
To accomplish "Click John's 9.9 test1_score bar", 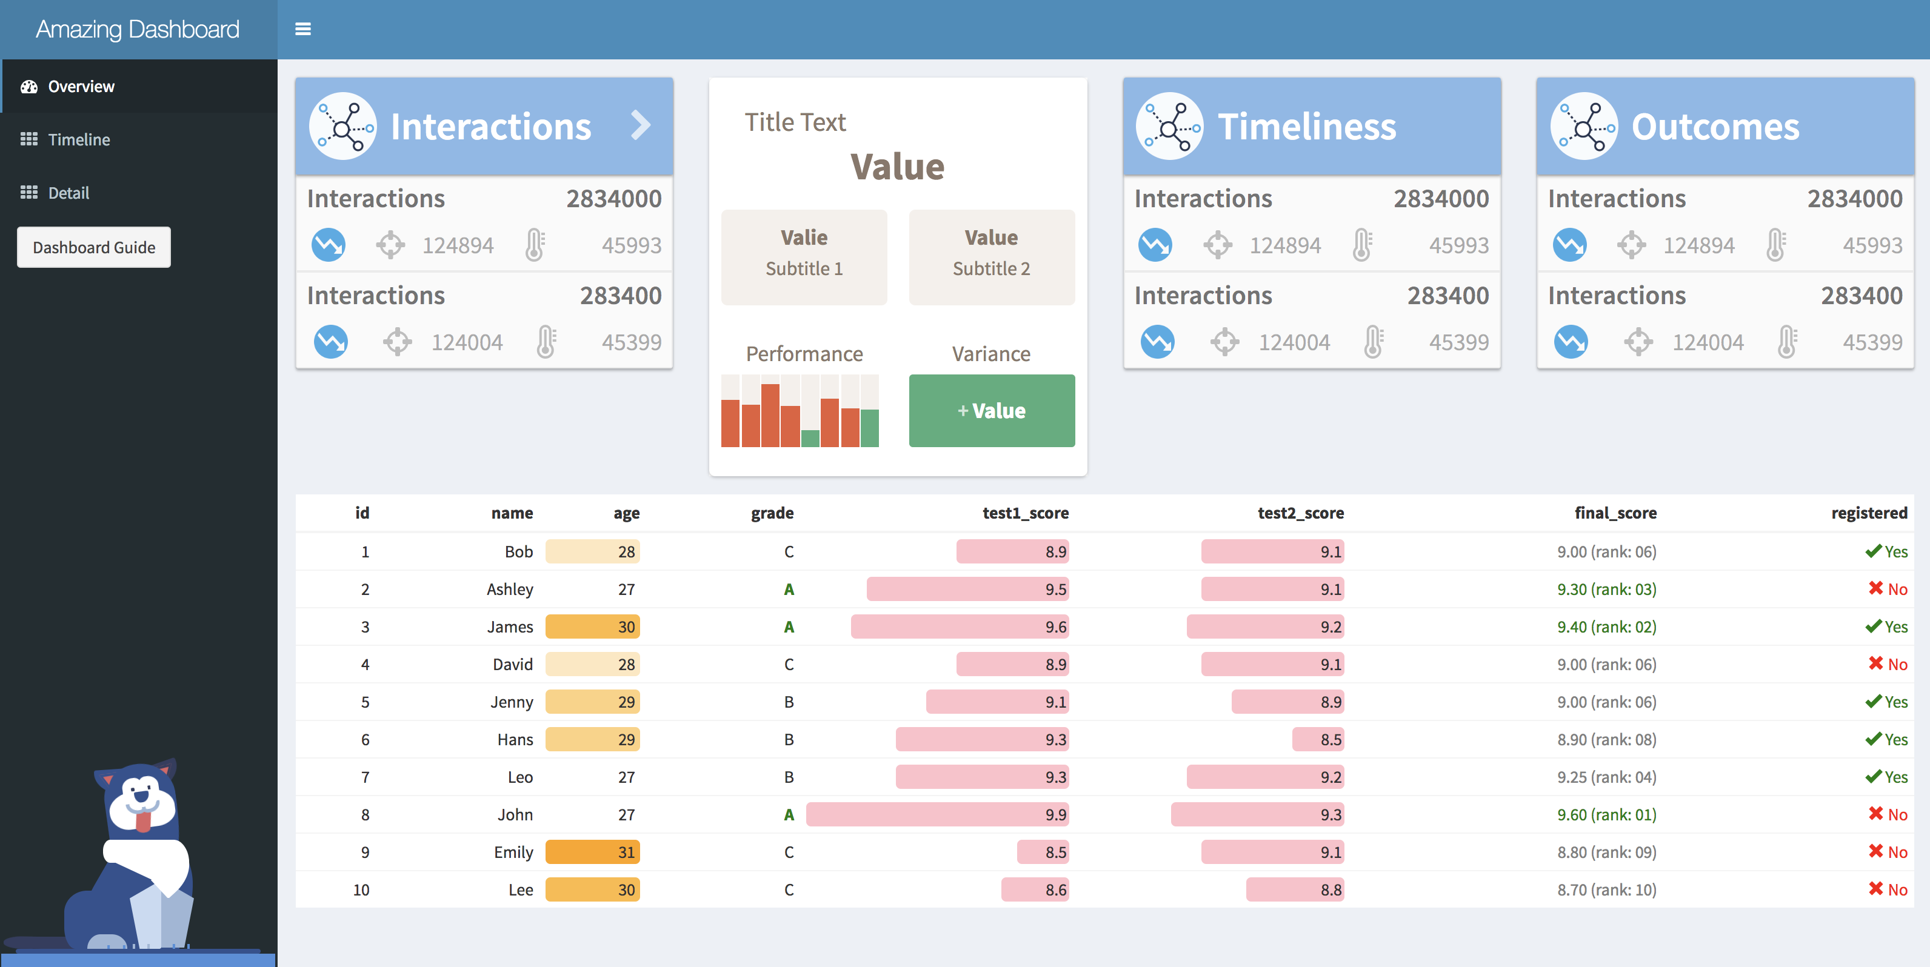I will (x=937, y=814).
